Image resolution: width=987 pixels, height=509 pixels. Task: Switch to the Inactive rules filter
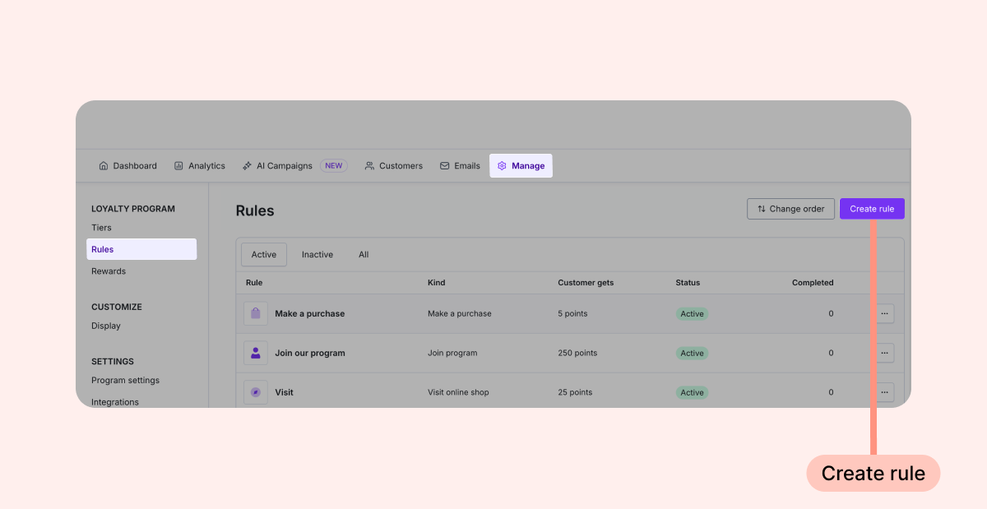point(317,255)
